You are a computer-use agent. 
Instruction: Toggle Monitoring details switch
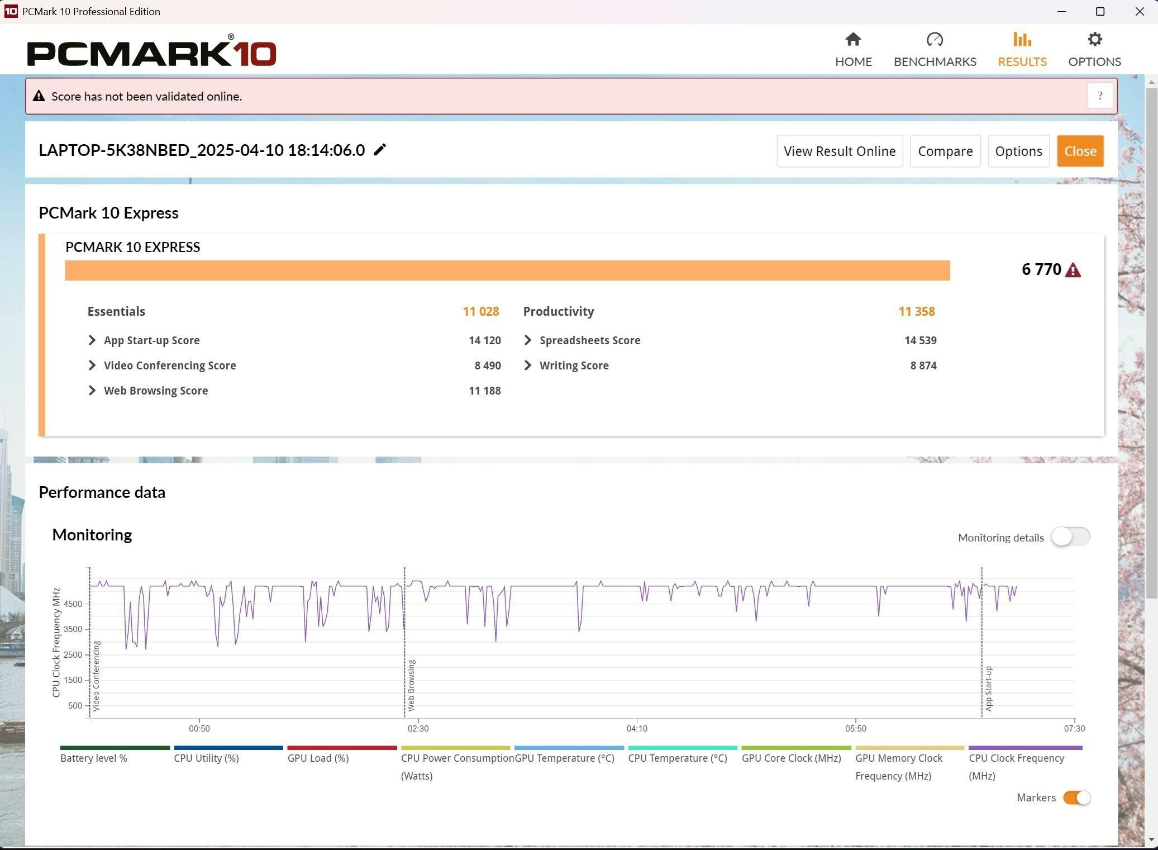1070,537
